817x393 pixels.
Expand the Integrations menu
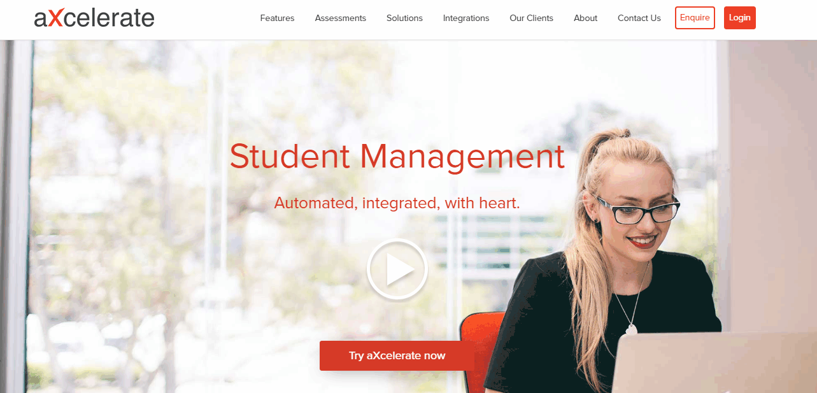(x=466, y=18)
